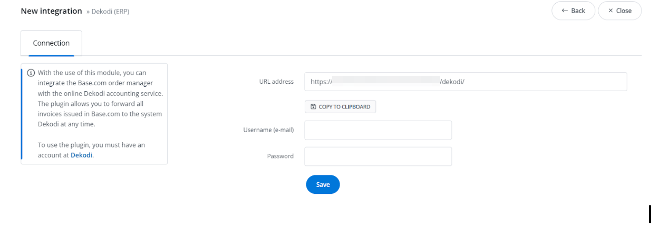Open the Dekodi account link
The image size is (659, 238).
coord(81,155)
